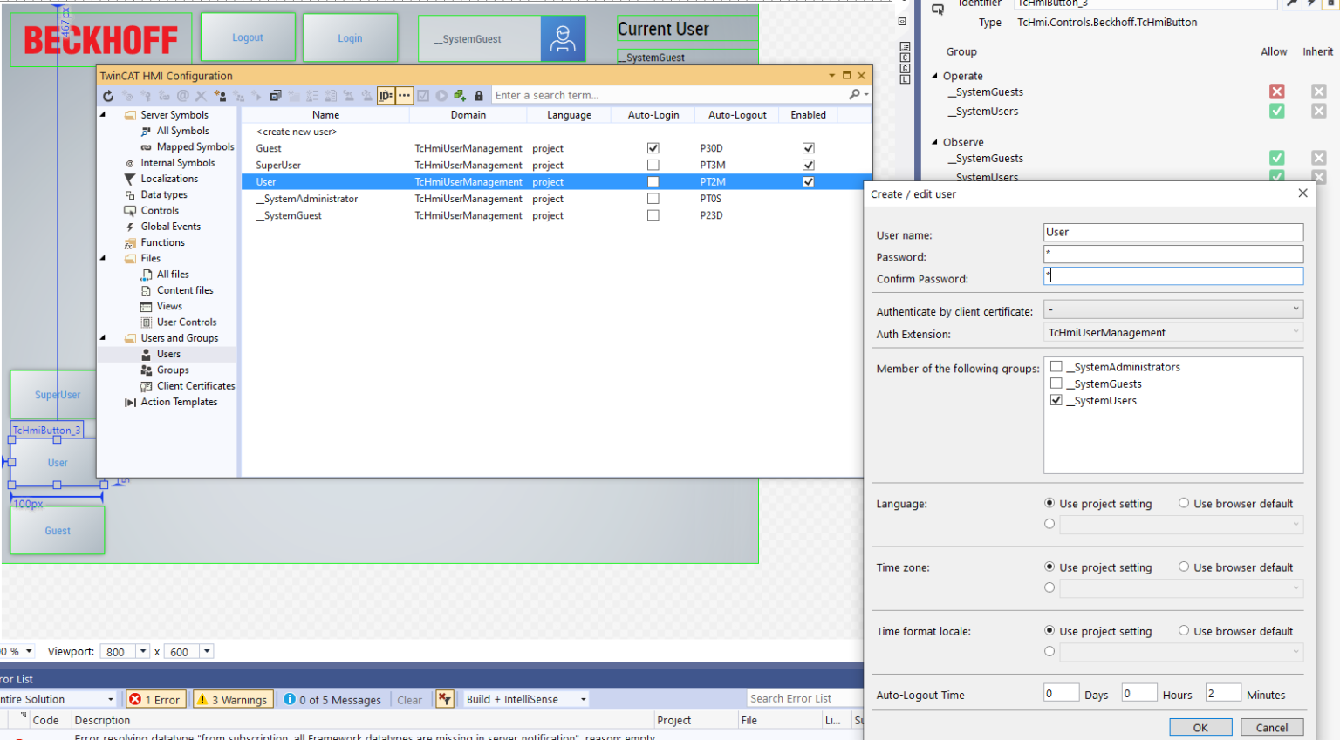Click the user avatar icon beside __SystemGuest

click(x=563, y=37)
